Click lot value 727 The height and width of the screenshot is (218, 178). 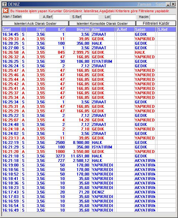61,161
